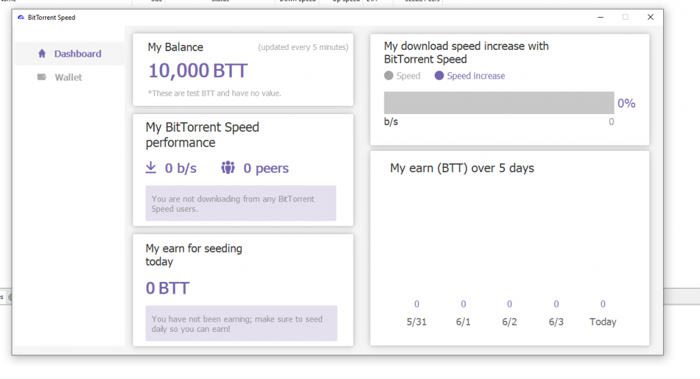Click the 'updated every 5 minutes' note
This screenshot has width=700, height=379.
click(303, 47)
